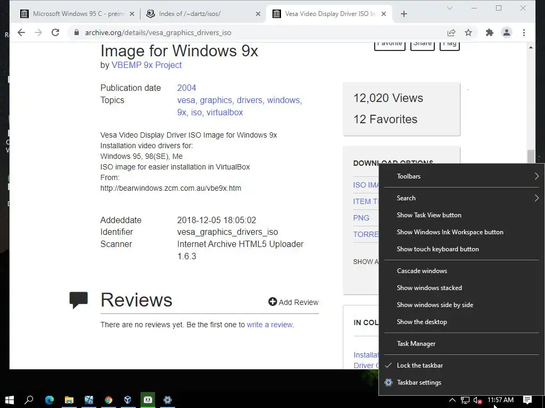Open a new browser tab
The height and width of the screenshot is (408, 545).
click(403, 14)
